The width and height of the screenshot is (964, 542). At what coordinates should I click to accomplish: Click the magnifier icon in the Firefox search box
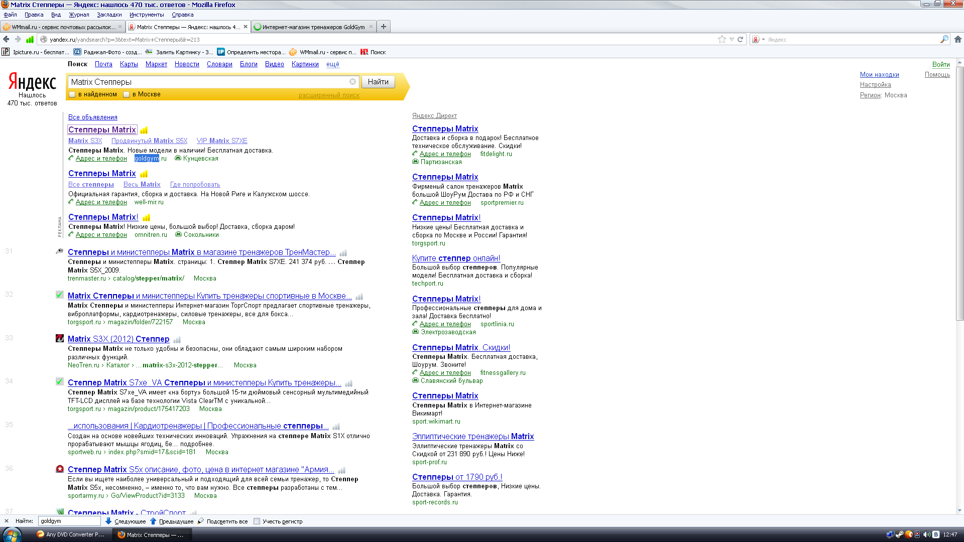click(944, 39)
